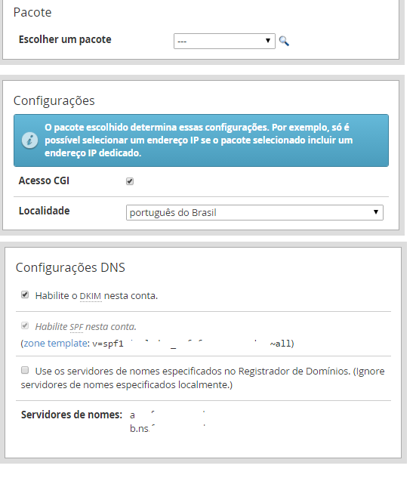Viewport: 416px width, 478px height.
Task: Open the zone template link
Action: coord(55,344)
